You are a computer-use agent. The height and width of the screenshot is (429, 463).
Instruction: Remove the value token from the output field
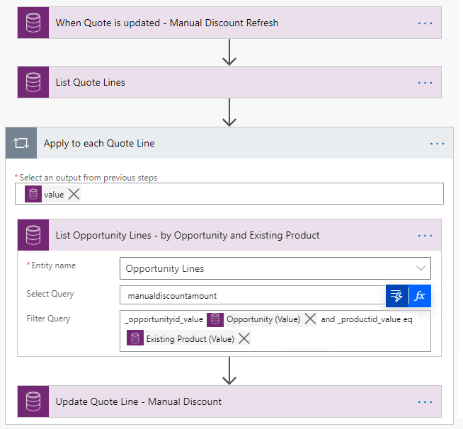[x=74, y=194]
